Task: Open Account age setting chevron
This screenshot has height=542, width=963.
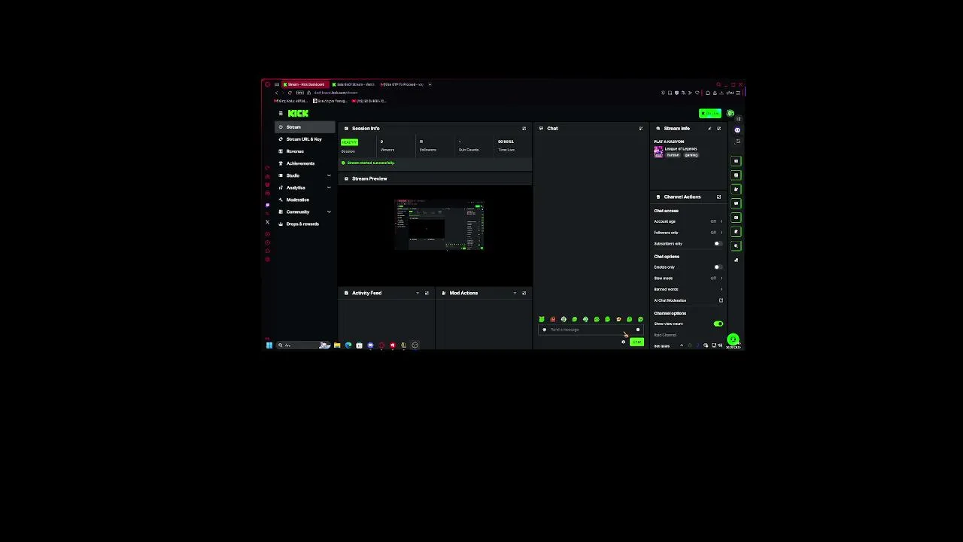Action: pos(721,221)
